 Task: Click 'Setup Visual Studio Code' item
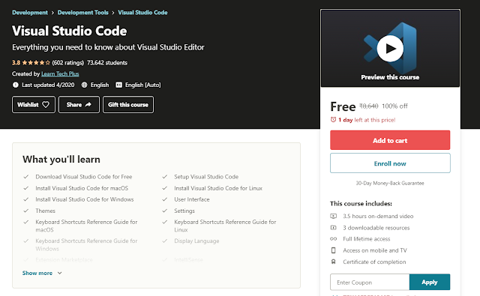[206, 177]
